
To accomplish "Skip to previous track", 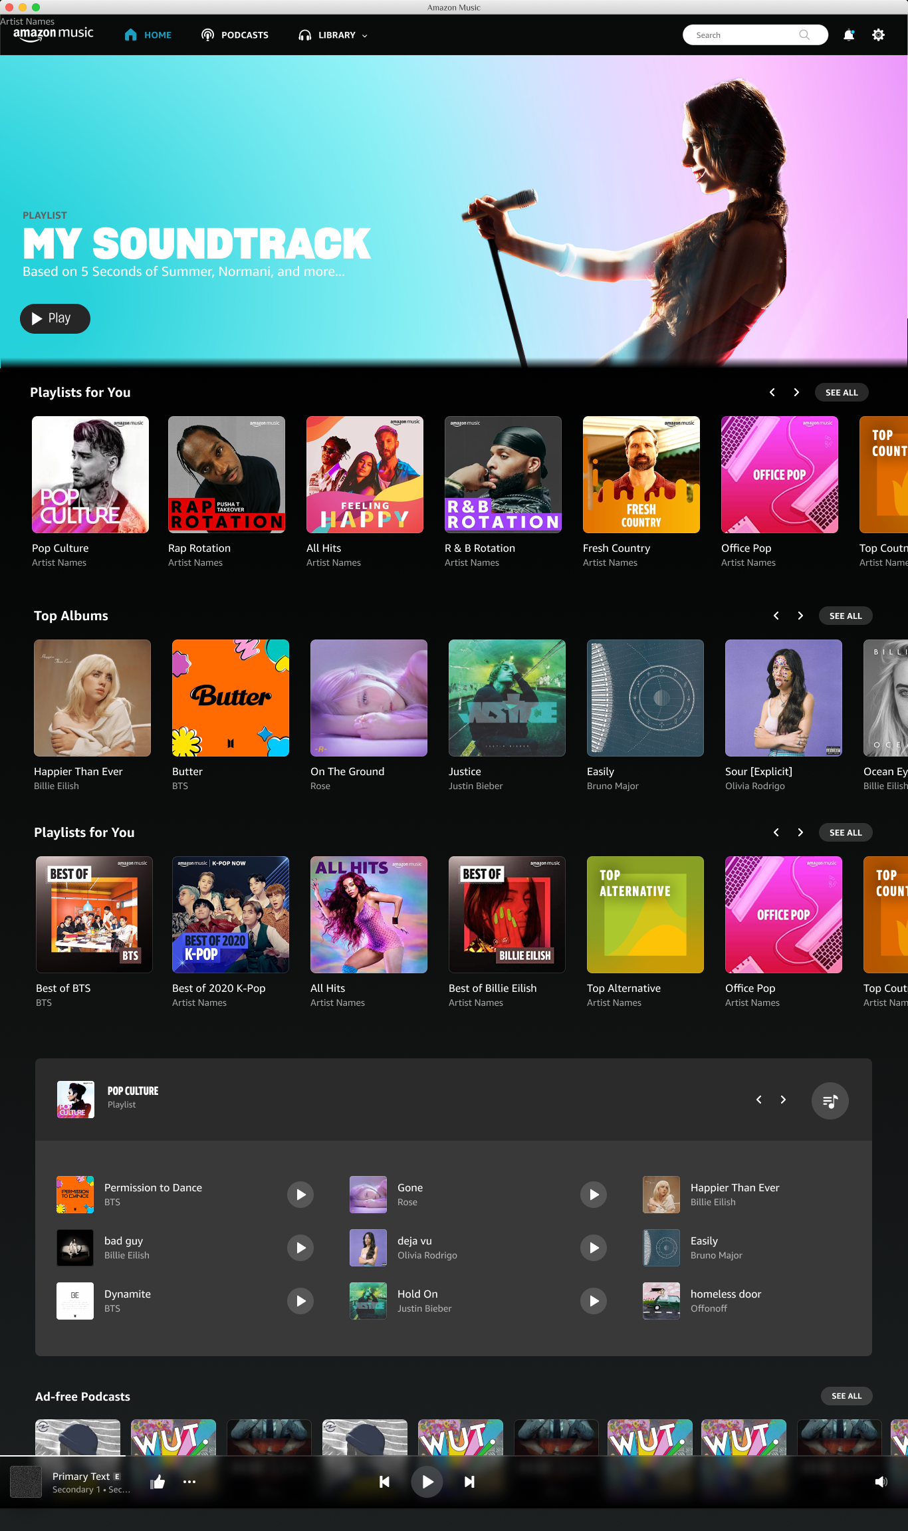I will (384, 1482).
